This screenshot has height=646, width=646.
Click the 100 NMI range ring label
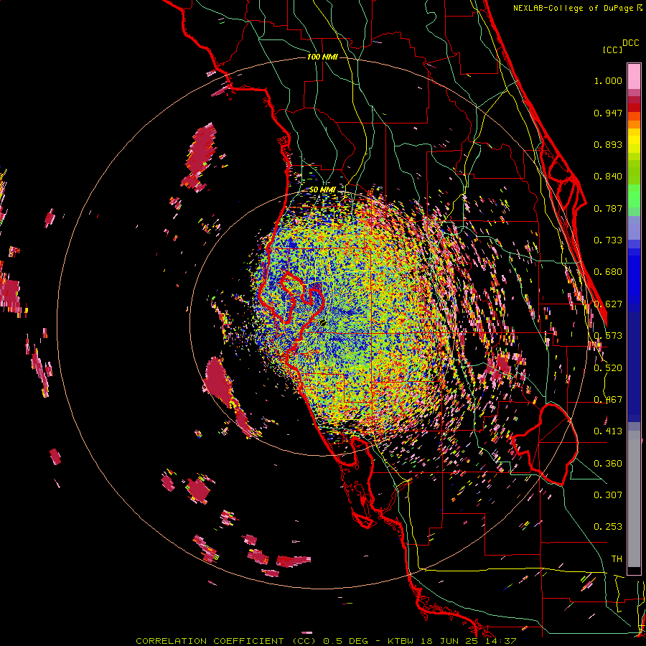[322, 57]
